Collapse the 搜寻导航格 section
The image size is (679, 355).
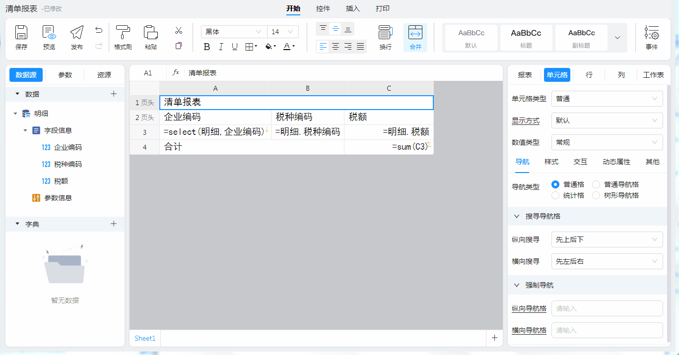coord(517,216)
